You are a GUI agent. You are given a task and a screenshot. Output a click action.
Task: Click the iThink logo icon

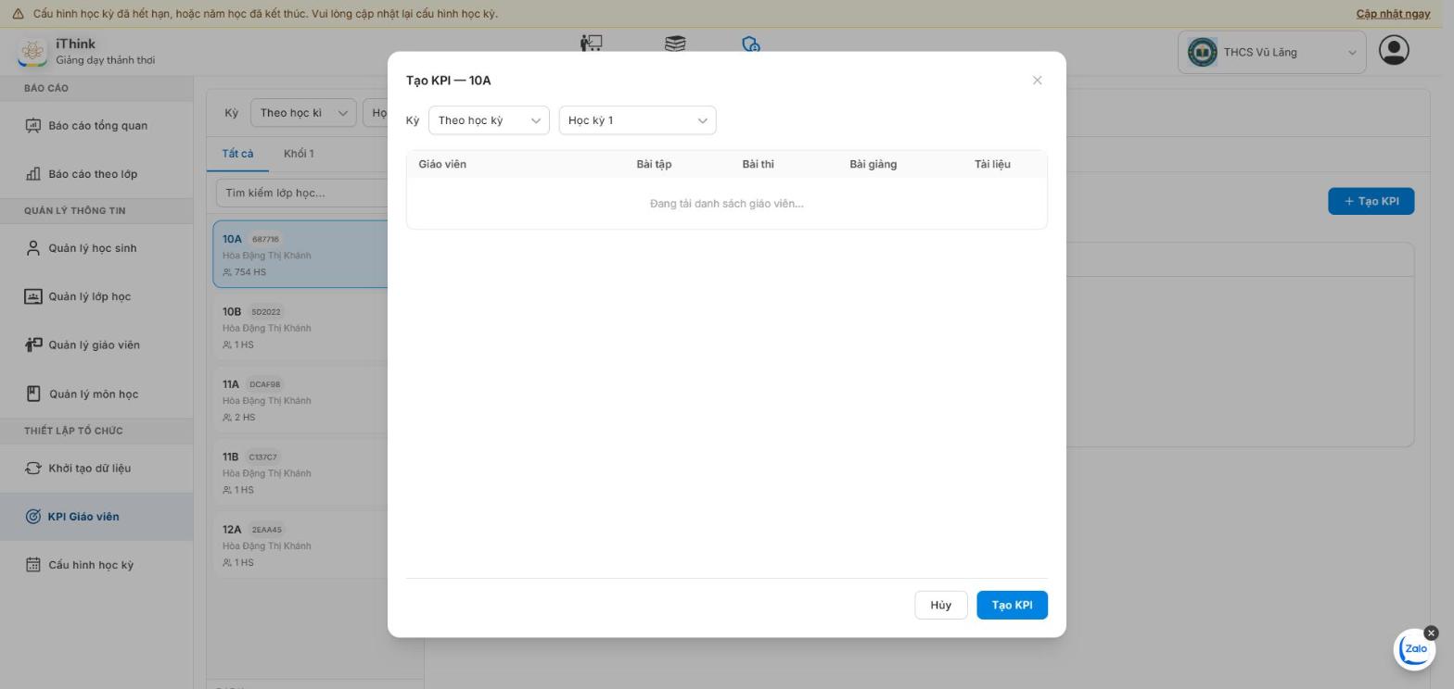click(32, 52)
